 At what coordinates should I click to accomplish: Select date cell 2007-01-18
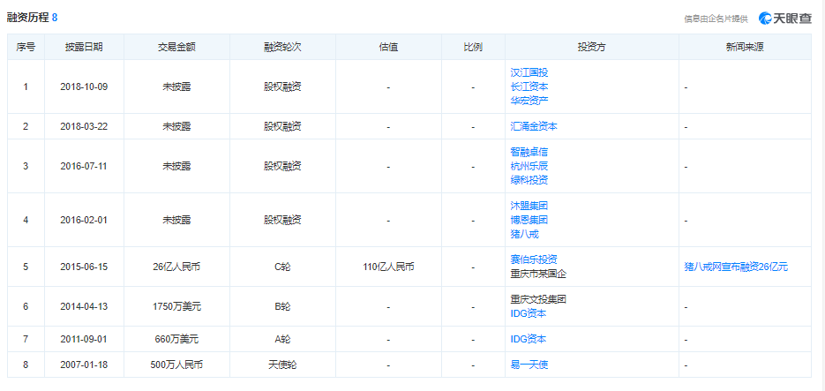pos(84,365)
